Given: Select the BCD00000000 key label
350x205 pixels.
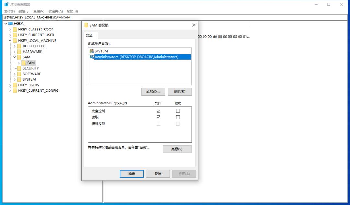Looking at the screenshot, I should point(34,46).
